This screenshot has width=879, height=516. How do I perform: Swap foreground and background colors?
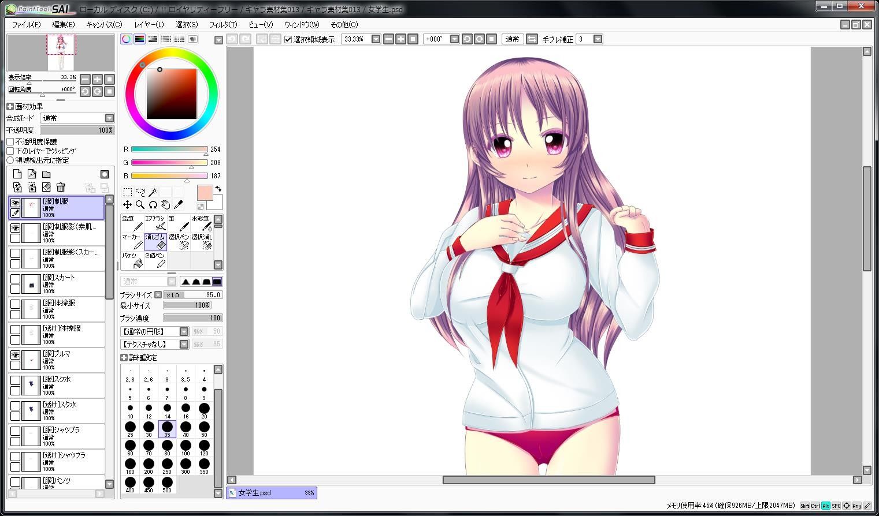click(x=218, y=189)
